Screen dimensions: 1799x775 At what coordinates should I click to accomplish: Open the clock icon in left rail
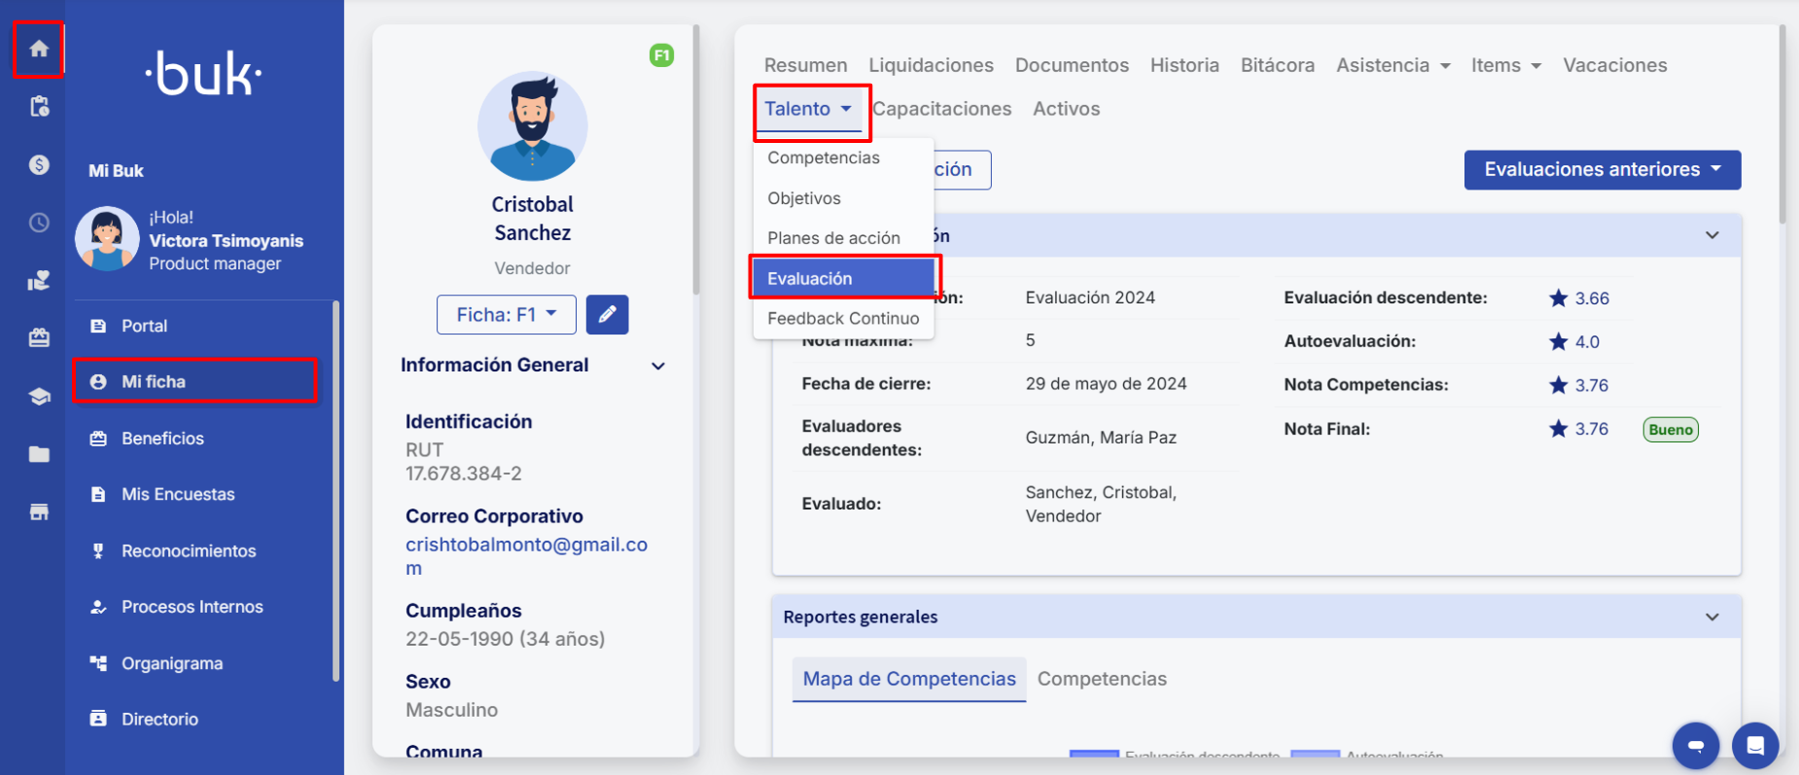(39, 223)
